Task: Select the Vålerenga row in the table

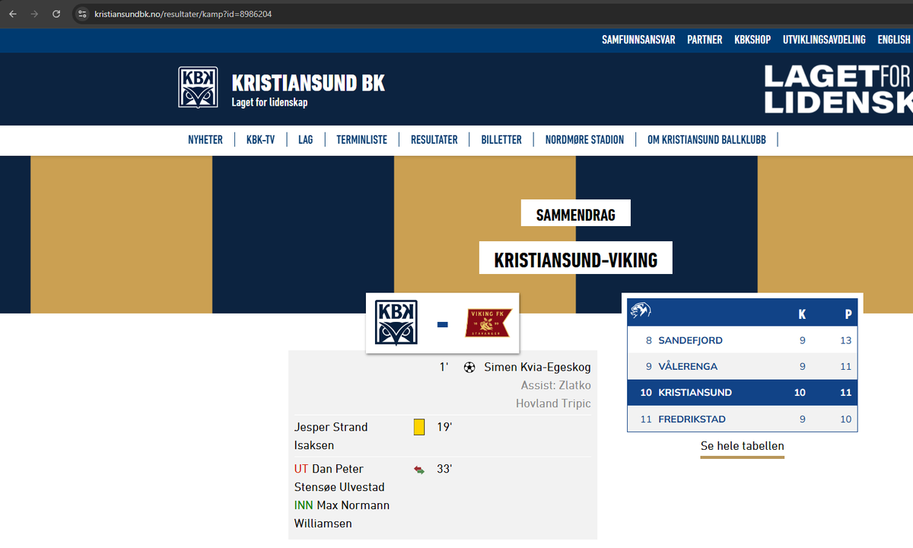Action: coord(743,366)
